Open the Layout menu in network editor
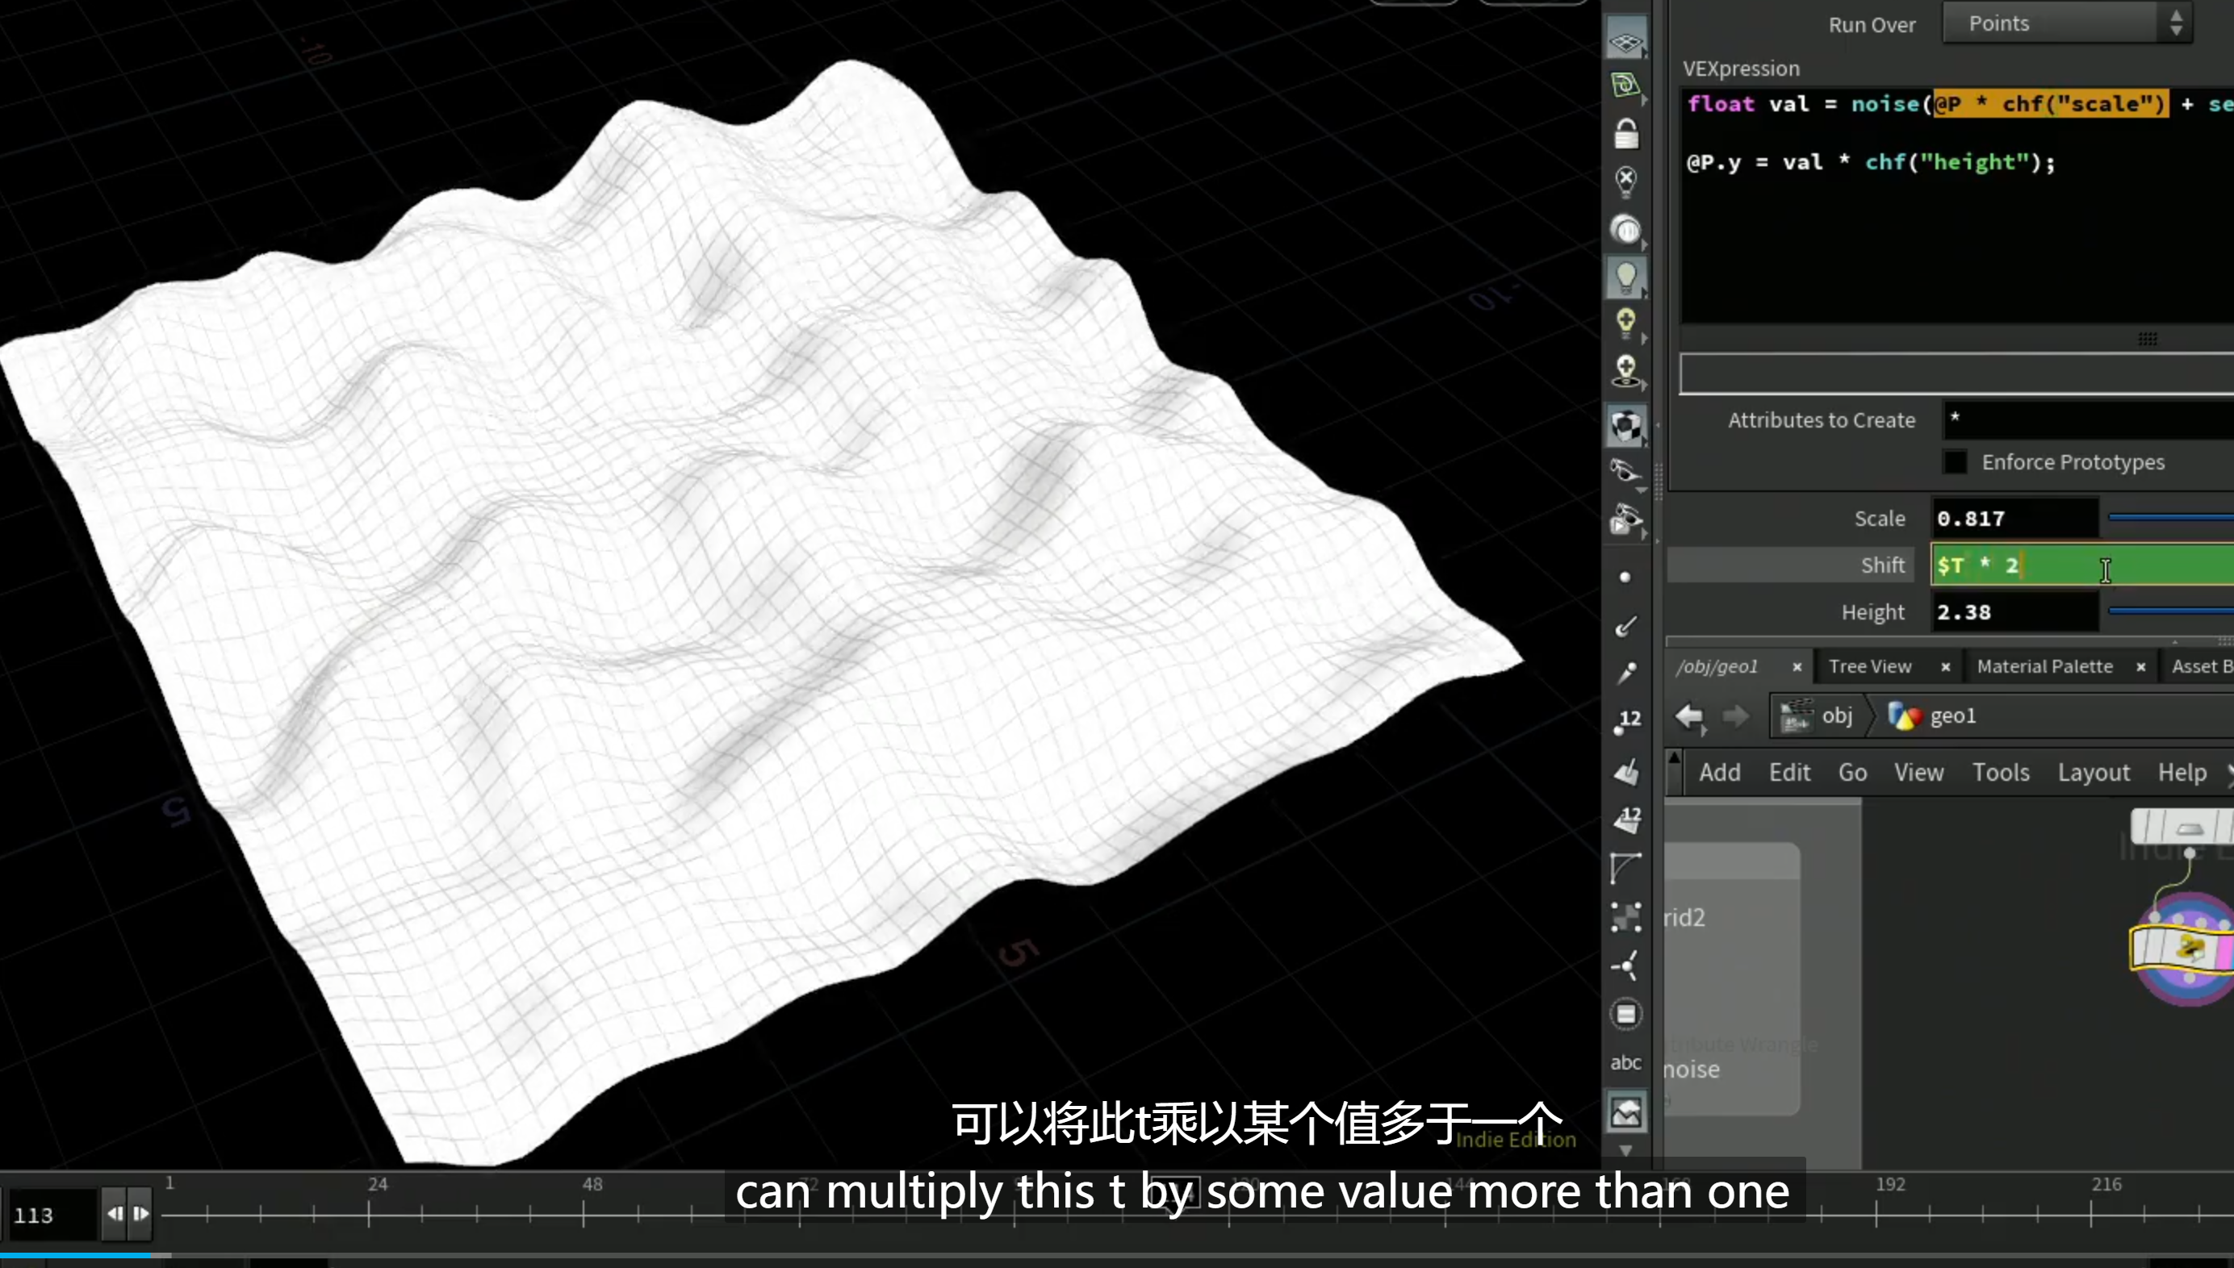Image resolution: width=2234 pixels, height=1268 pixels. (2093, 773)
